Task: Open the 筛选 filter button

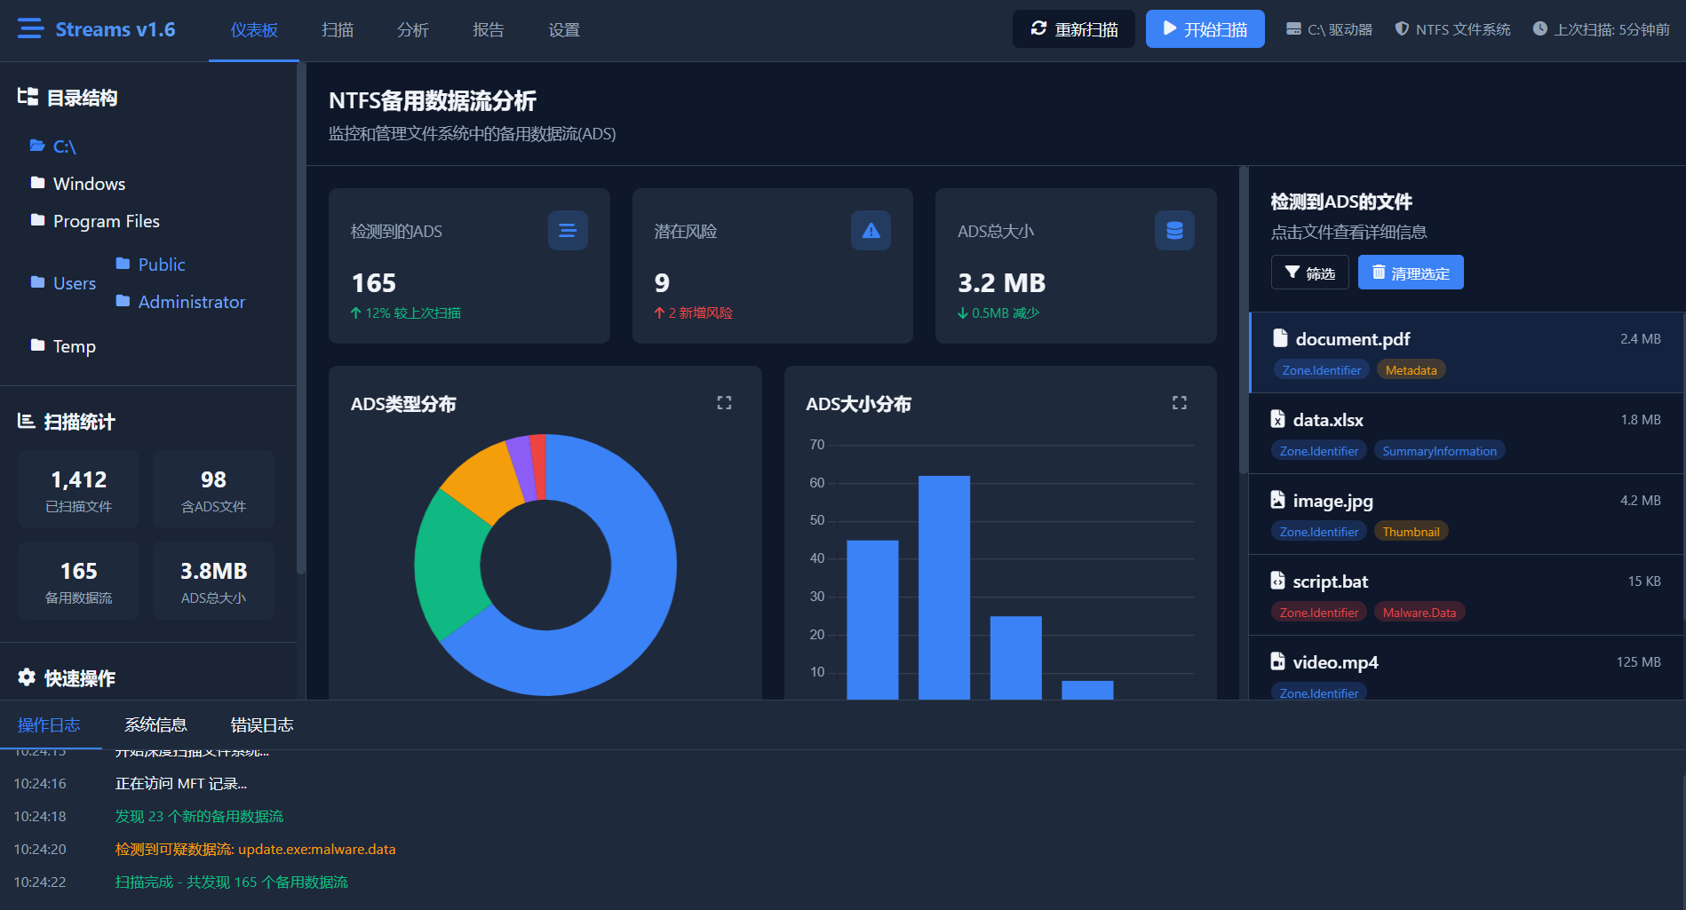Action: pyautogui.click(x=1310, y=273)
